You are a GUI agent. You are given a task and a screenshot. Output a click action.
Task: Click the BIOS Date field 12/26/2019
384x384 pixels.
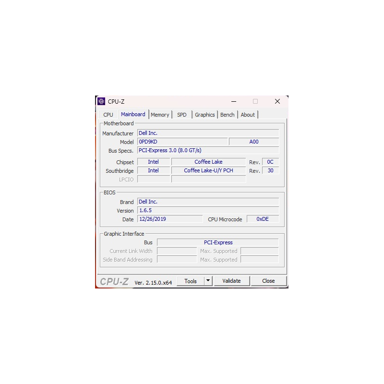(170, 219)
